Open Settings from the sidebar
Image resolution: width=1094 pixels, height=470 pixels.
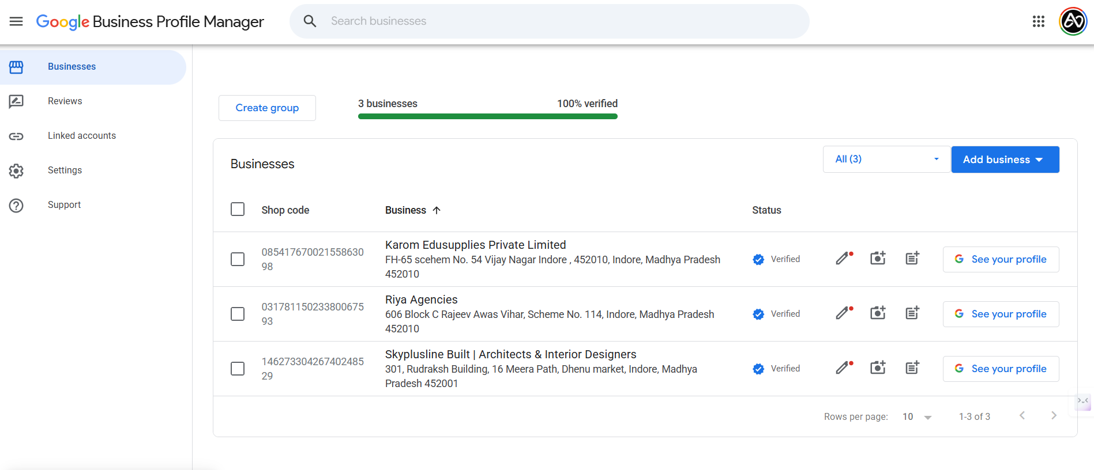point(93,170)
